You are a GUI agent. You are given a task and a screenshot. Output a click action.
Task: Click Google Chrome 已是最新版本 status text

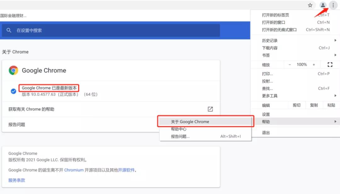pyautogui.click(x=49, y=88)
